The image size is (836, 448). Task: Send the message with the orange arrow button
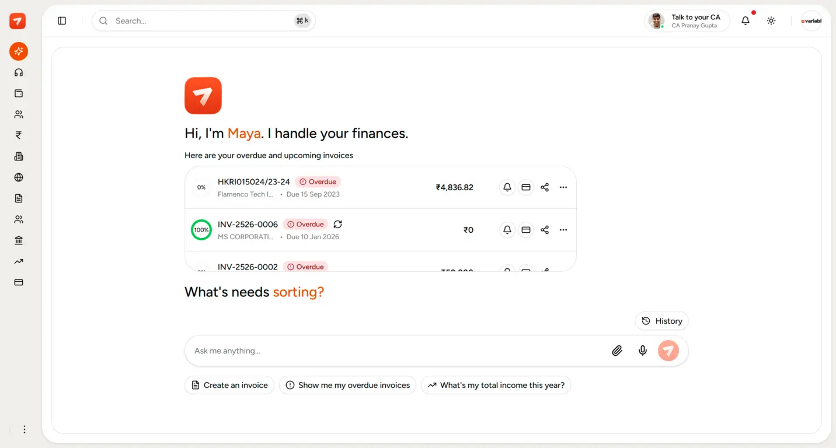(668, 351)
